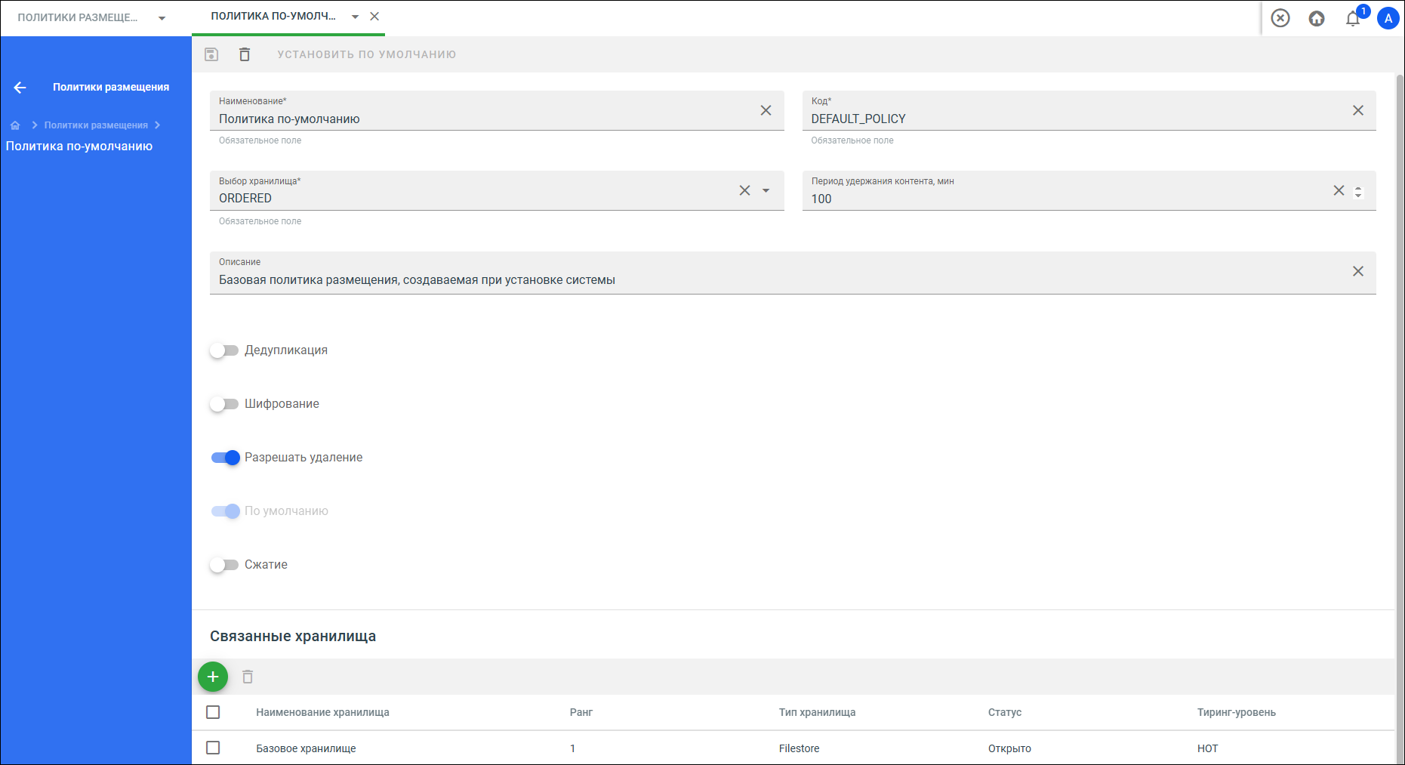Click the Связанные хранилища section heading
Viewport: 1405px width, 765px height.
point(293,636)
